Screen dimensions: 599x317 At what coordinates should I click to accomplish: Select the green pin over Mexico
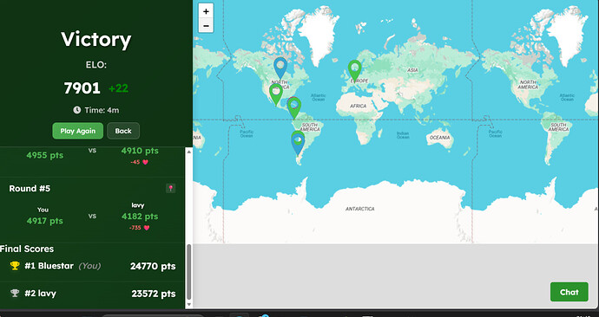coord(276,94)
